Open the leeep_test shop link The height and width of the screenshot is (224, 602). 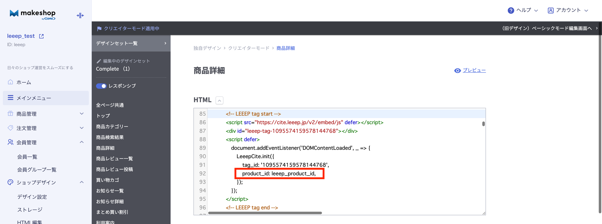pos(21,36)
